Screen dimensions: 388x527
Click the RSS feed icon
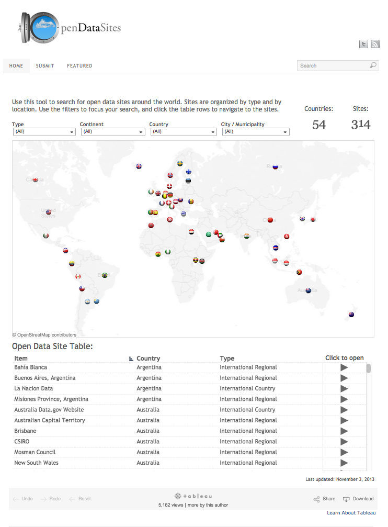(x=375, y=44)
